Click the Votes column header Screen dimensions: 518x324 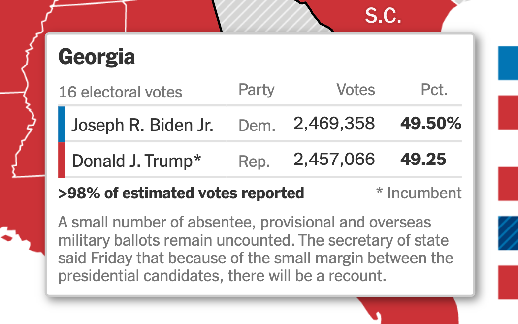pyautogui.click(x=356, y=90)
